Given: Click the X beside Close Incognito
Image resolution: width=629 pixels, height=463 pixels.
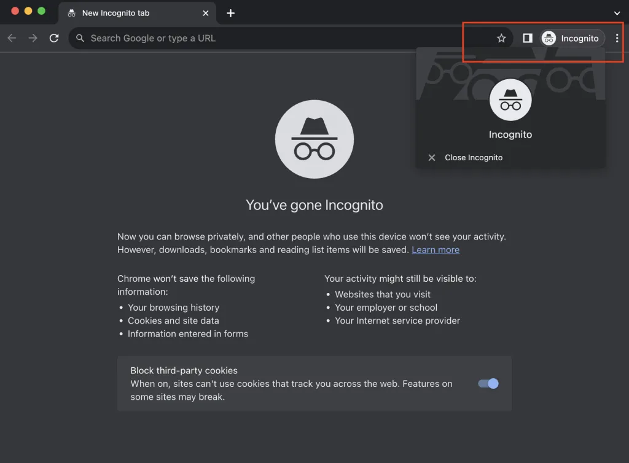Looking at the screenshot, I should click(x=432, y=157).
